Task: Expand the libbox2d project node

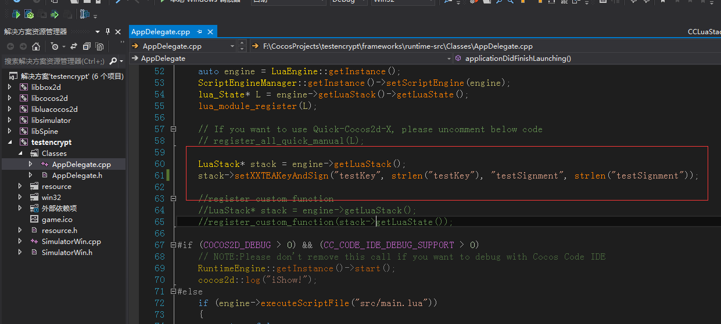Action: tap(9, 87)
